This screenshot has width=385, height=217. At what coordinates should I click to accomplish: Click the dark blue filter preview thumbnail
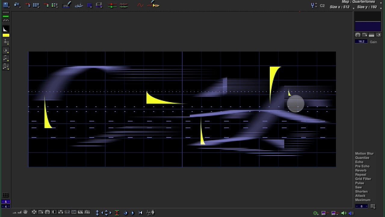[368, 22]
